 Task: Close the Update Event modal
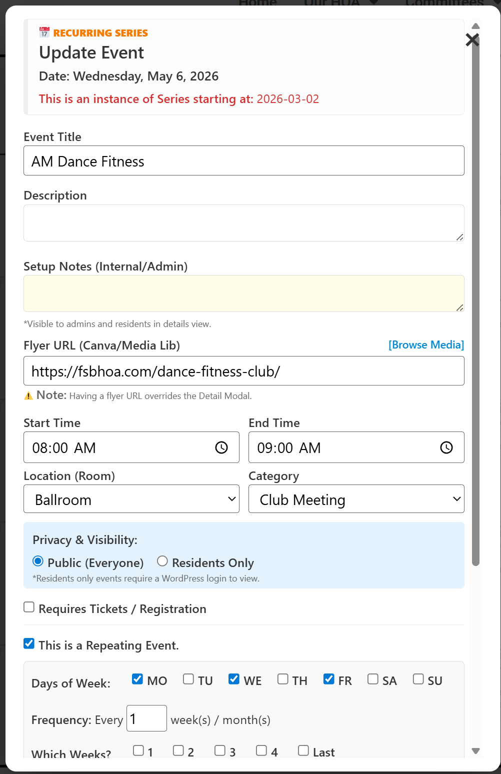pos(472,40)
